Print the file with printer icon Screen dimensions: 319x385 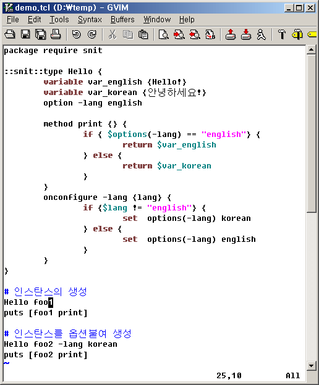pos(56,35)
